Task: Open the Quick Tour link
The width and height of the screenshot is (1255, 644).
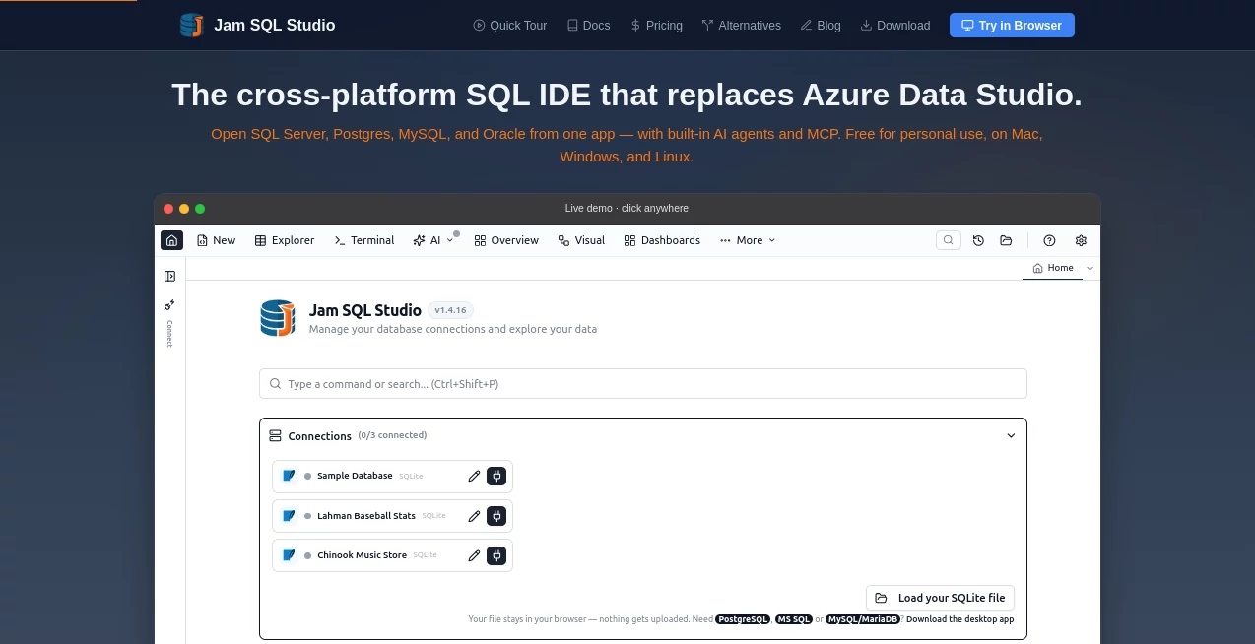Action: [x=509, y=26]
